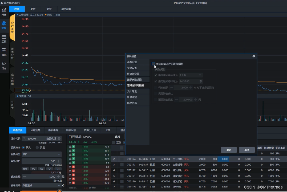The height and width of the screenshot is (192, 287).
Task: Toggle 预留资金额度 checkbox
Action: [156, 100]
